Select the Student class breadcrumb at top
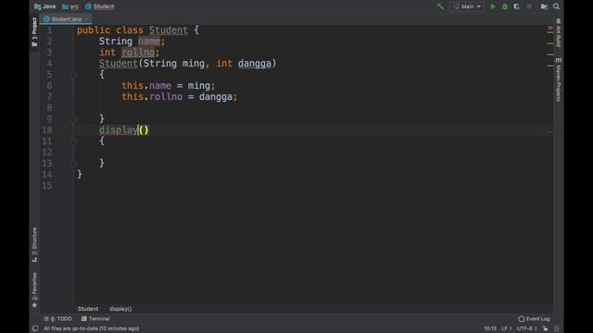Viewport: 593px width, 333px height. (100, 6)
